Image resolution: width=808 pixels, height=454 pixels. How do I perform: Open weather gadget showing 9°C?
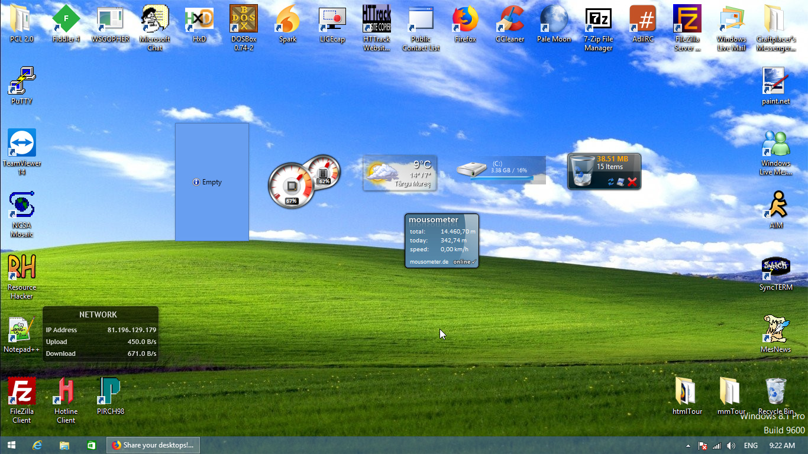pyautogui.click(x=400, y=173)
